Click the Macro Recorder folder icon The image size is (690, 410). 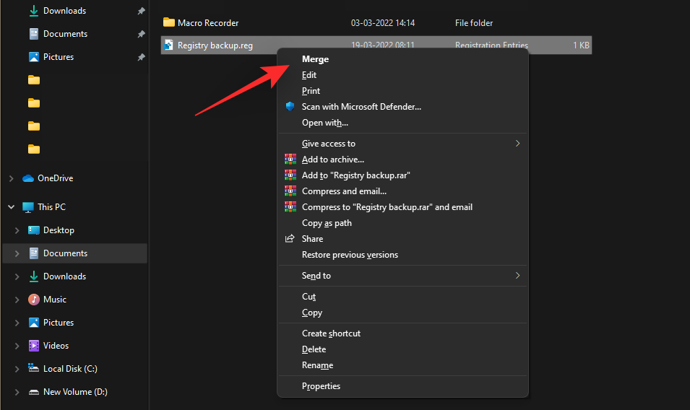[169, 23]
